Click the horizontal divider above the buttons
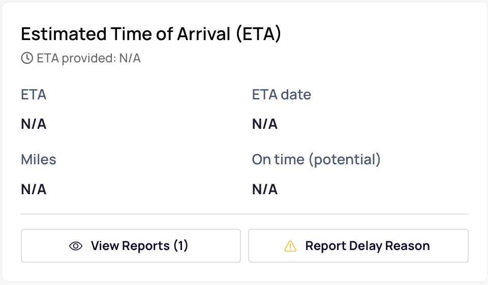This screenshot has width=488, height=285. point(245,214)
